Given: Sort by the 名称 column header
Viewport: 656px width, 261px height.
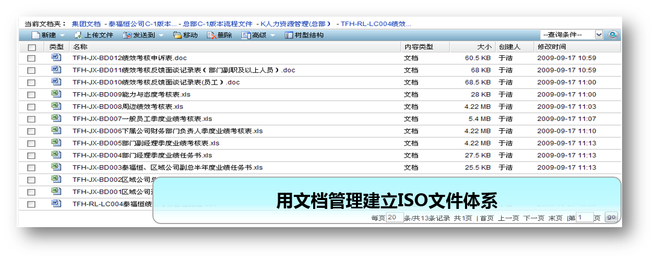Looking at the screenshot, I should tap(80, 47).
